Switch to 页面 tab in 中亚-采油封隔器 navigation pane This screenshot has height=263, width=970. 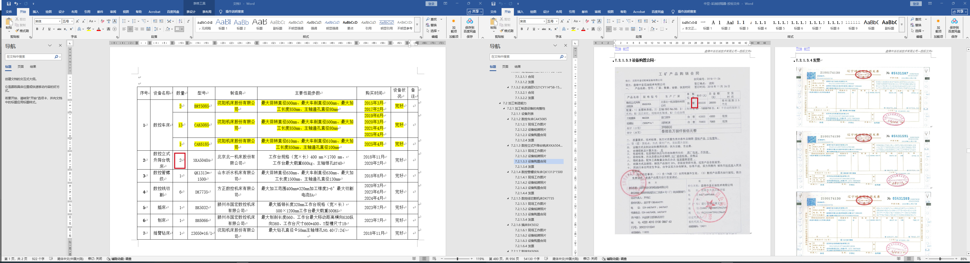(505, 67)
